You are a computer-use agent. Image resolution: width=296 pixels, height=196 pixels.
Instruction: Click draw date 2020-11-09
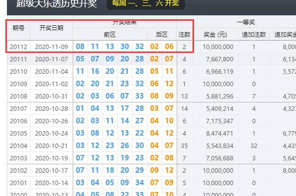pyautogui.click(x=51, y=47)
